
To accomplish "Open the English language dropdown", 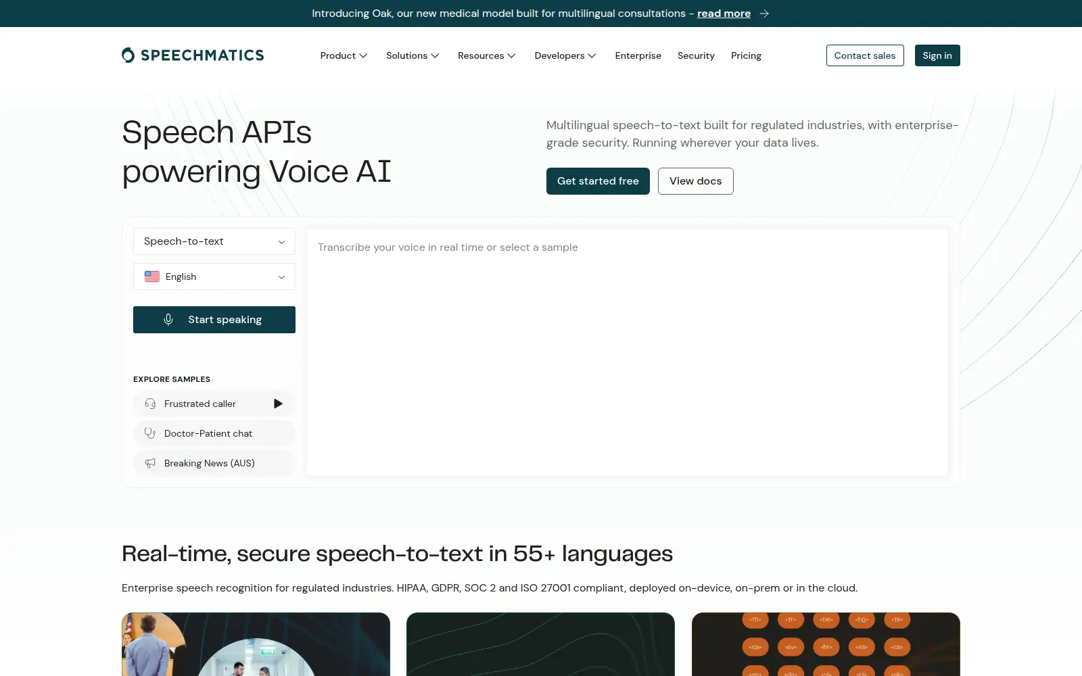I will pos(214,276).
